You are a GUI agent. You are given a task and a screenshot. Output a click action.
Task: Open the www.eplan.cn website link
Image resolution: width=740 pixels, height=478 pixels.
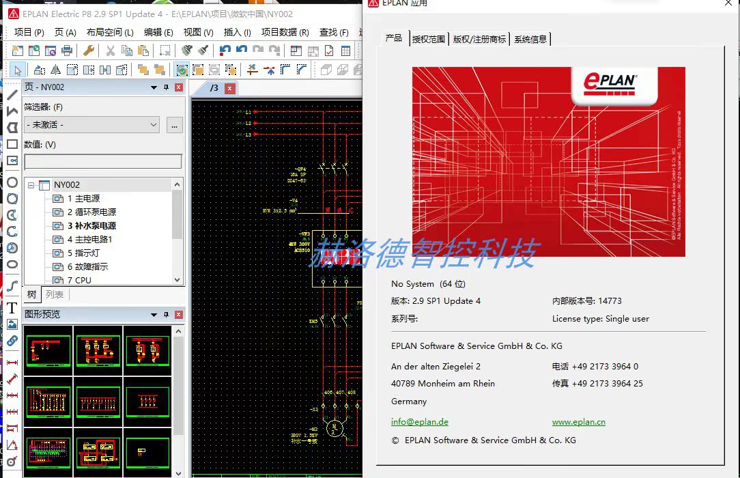tap(579, 422)
